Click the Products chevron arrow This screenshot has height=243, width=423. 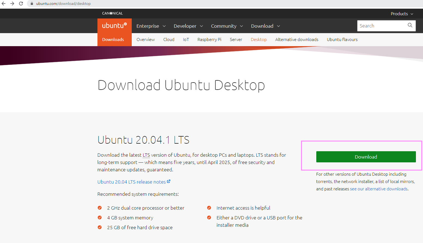[x=412, y=14]
